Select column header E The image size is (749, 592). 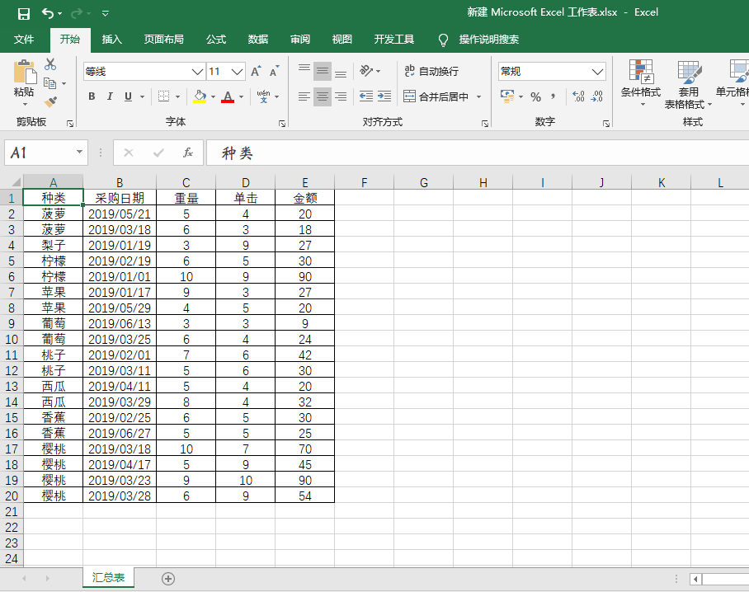(x=304, y=182)
